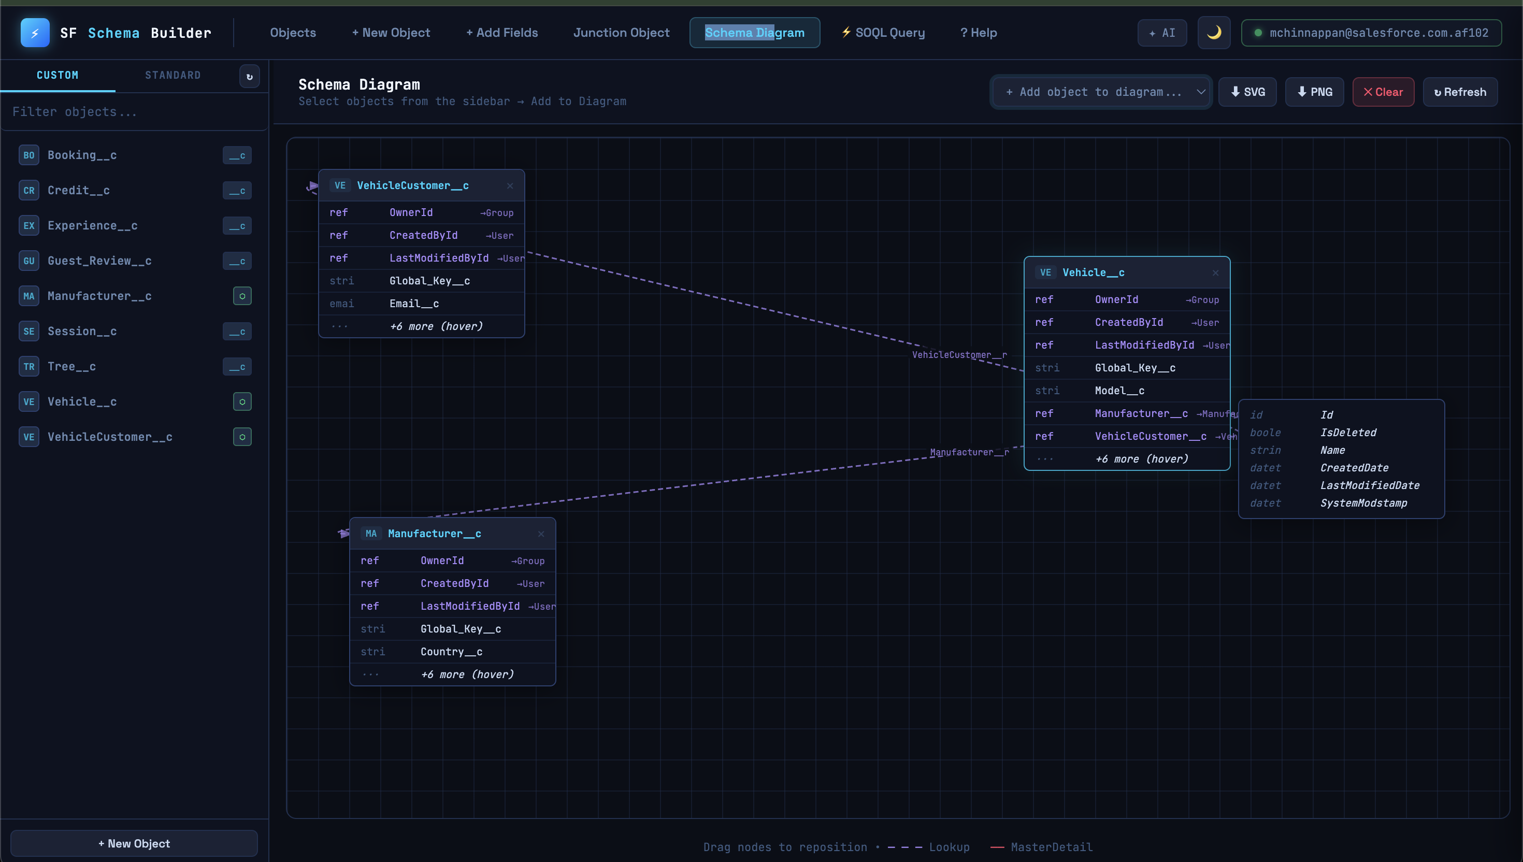
Task: Remove Vehicle__c node from diagram
Action: 1215,273
